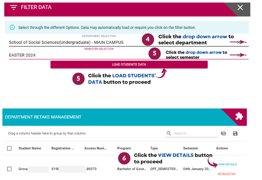Click the filter icon beside FILTER DATA
Viewport: 262px width, 180px height.
14,8
